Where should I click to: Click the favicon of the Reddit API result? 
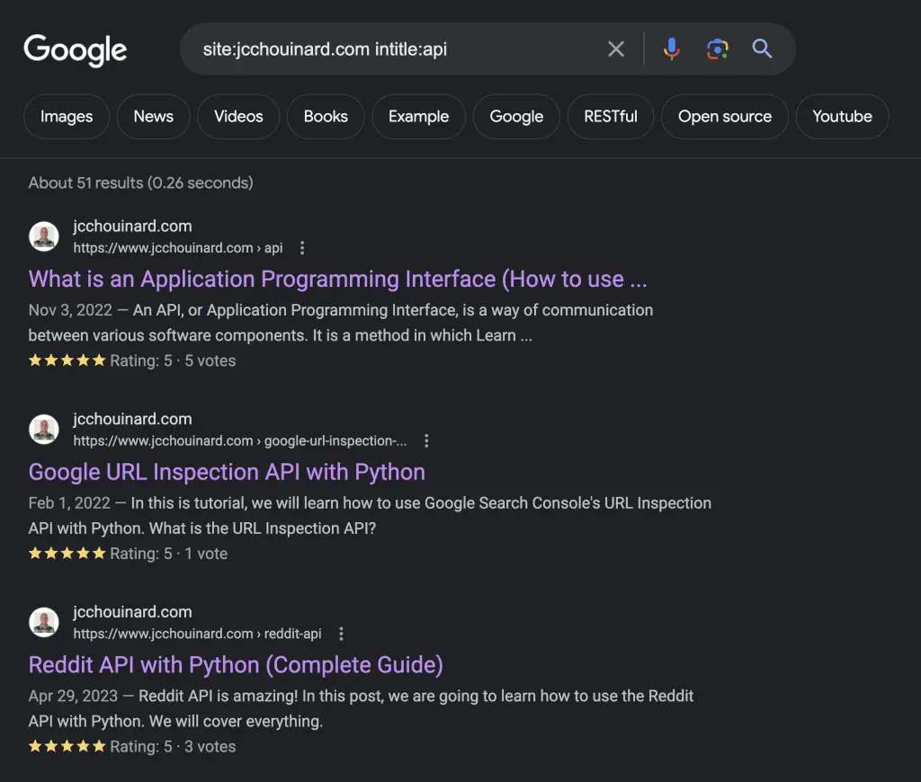(x=44, y=622)
